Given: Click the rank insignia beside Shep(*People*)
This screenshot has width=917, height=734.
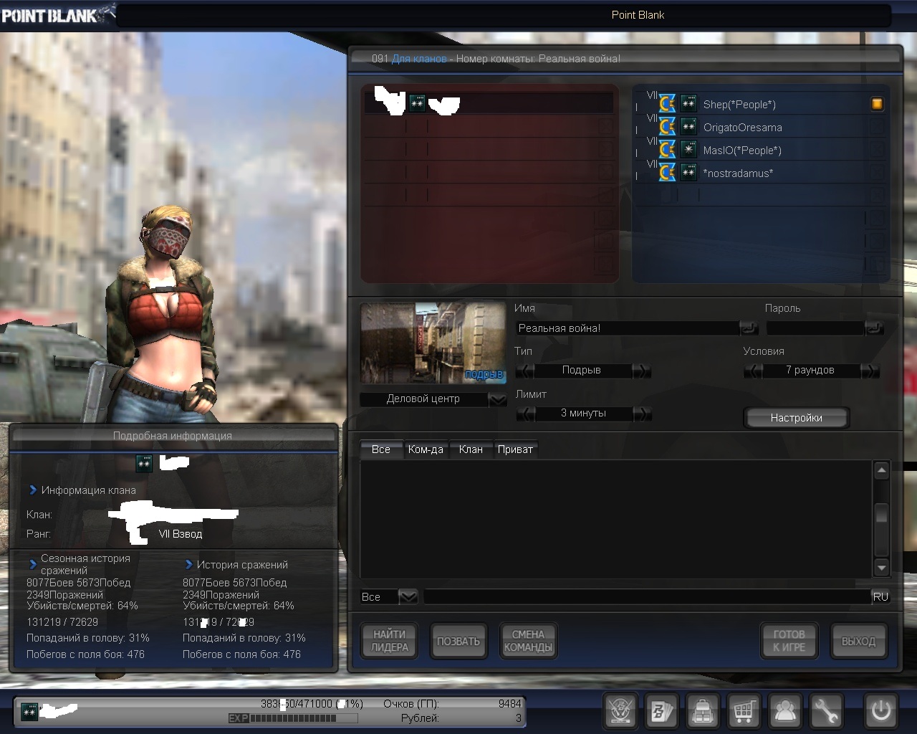Looking at the screenshot, I should pos(688,104).
